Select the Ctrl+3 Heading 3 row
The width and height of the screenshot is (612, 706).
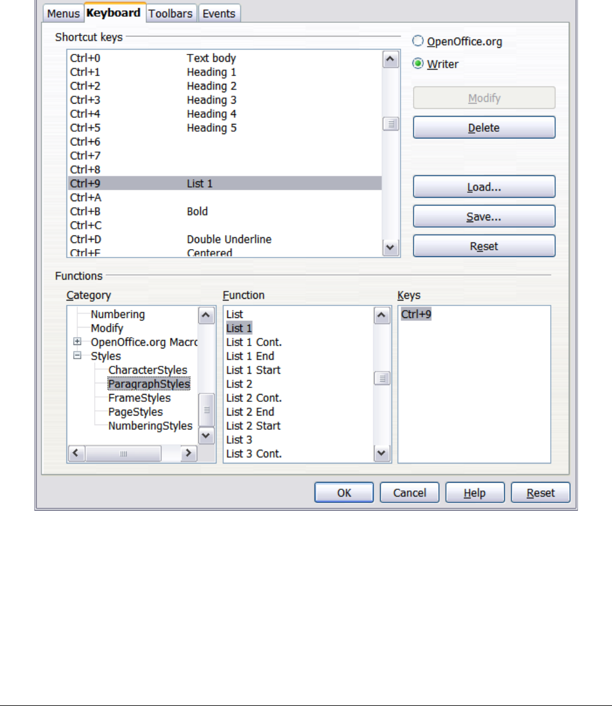click(x=225, y=100)
